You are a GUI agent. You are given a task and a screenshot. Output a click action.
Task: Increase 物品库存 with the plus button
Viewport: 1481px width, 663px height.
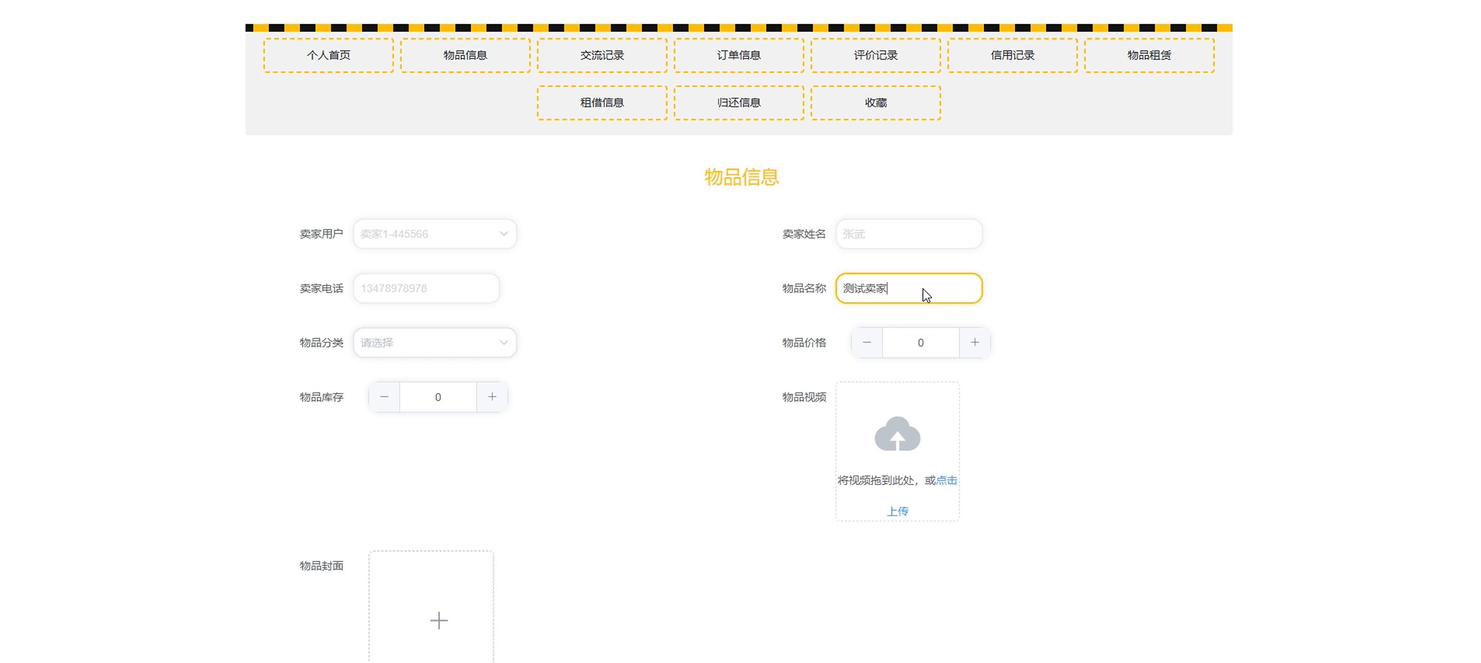(492, 397)
